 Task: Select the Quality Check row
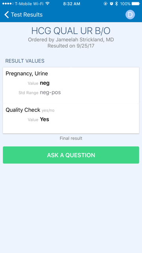71,119
